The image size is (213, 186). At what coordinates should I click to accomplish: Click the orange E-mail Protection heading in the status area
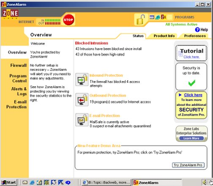point(104,116)
